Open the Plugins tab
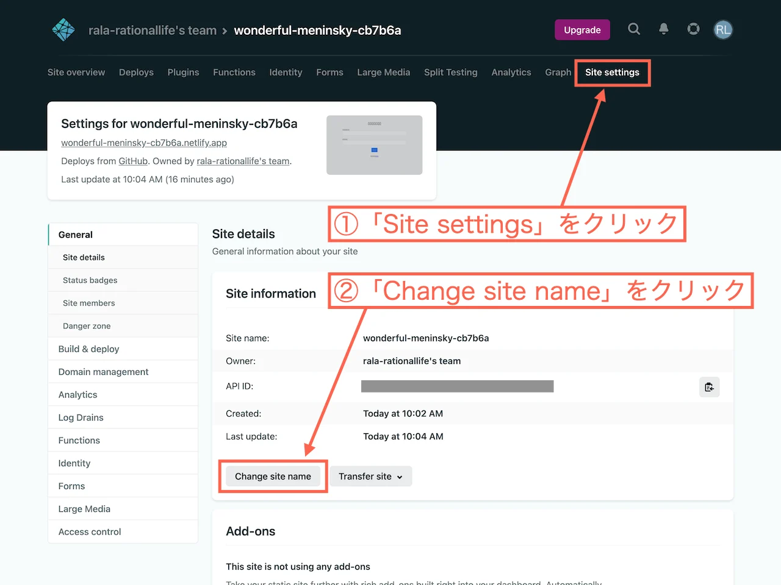The height and width of the screenshot is (585, 781). click(x=183, y=72)
